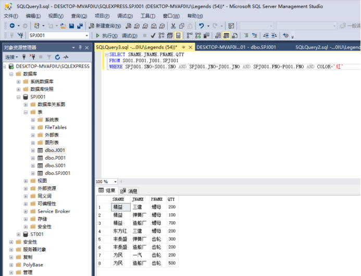Toggle include live query statistics

198,35
